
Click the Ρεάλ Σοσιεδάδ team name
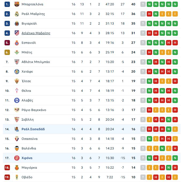(33, 129)
